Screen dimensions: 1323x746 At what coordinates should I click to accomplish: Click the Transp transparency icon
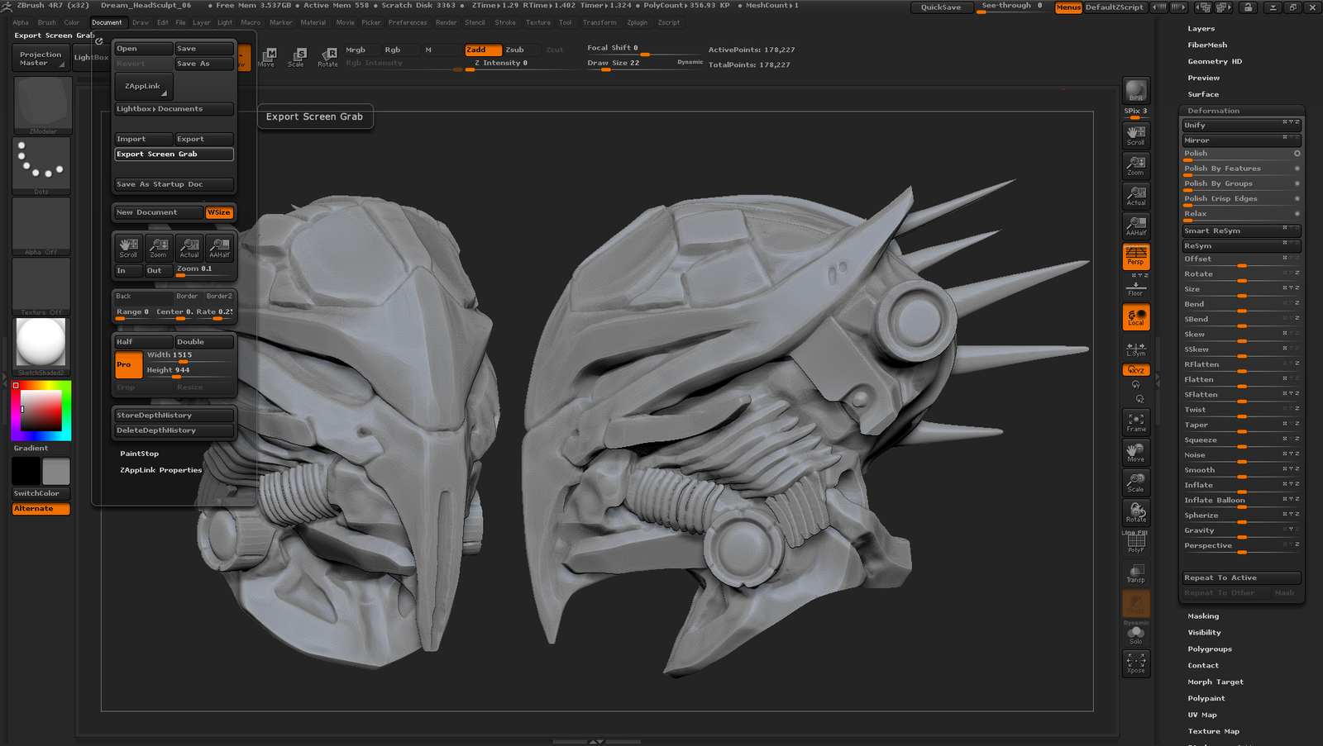point(1136,573)
